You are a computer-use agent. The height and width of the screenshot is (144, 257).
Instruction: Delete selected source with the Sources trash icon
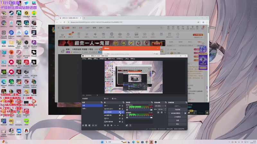tap(108, 125)
